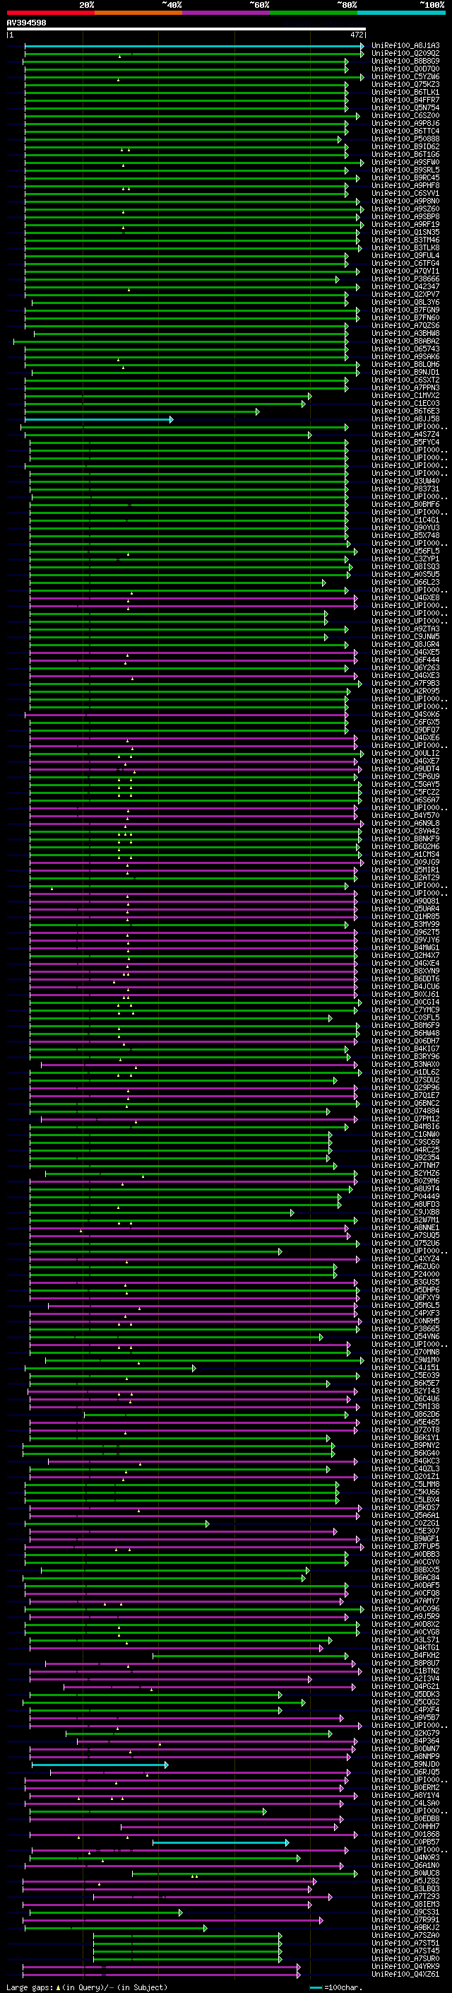Open the UniRef100_Q09JG9 sequence label

coord(405,862)
